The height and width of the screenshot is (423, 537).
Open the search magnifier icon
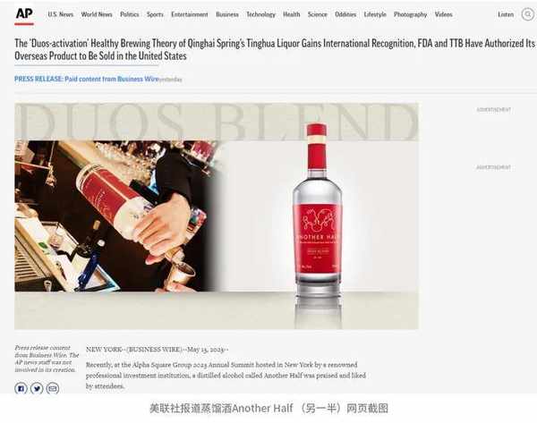coord(528,14)
